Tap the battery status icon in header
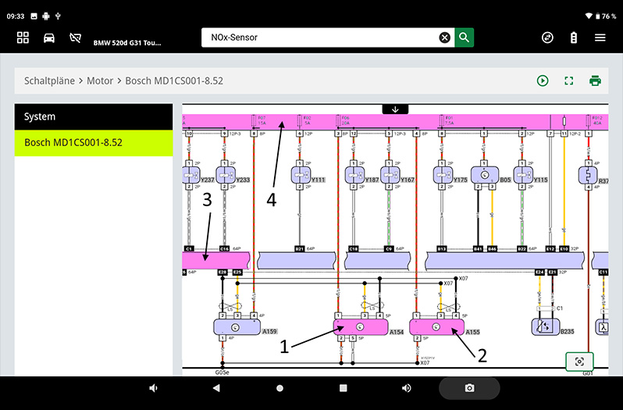 574,37
